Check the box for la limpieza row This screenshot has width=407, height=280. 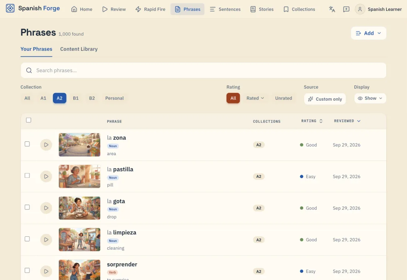tap(27, 239)
